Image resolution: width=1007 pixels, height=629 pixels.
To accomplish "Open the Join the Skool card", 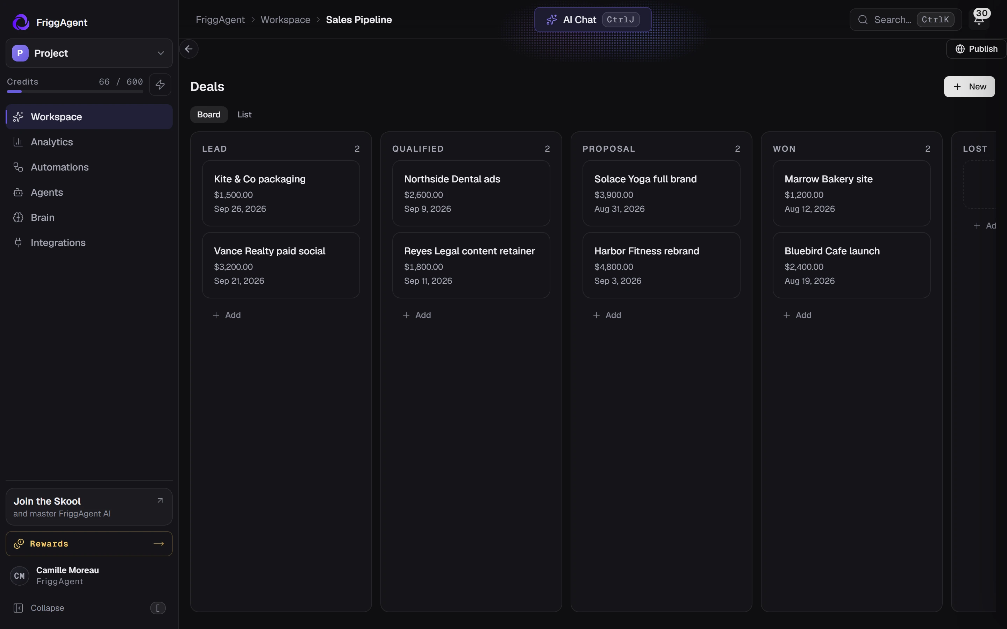I will [x=89, y=507].
